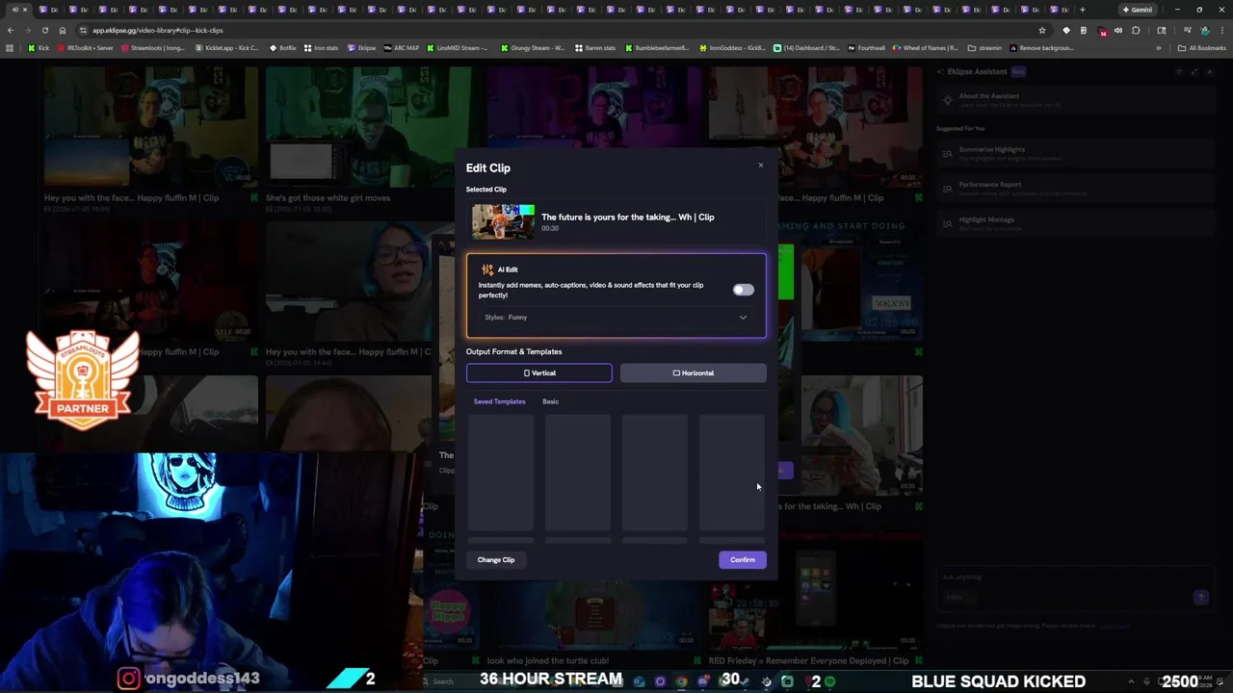The image size is (1233, 693).
Task: Open the Streamloots bookmark
Action: (x=153, y=48)
